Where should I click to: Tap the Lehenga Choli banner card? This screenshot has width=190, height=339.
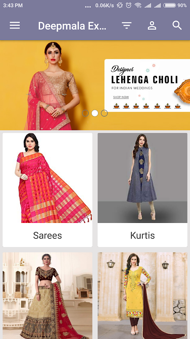147,86
